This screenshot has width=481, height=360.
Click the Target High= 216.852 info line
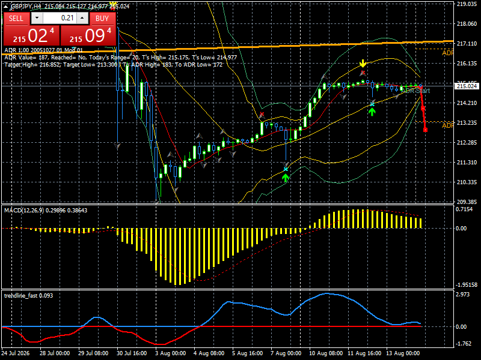(113, 65)
